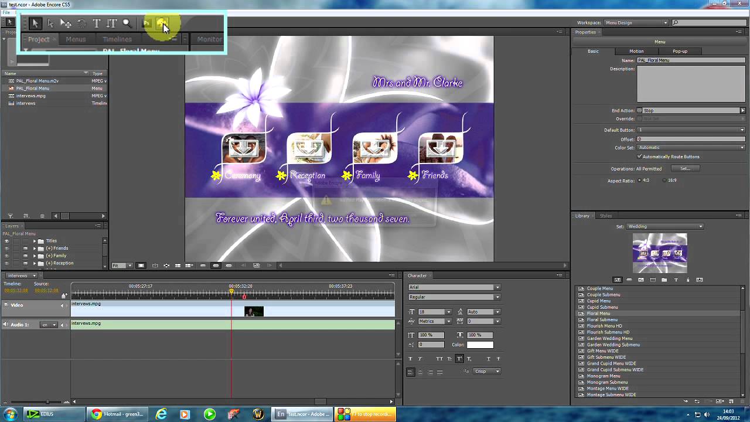Show activated subpicture highlight
Image resolution: width=750 pixels, height=422 pixels.
click(229, 266)
